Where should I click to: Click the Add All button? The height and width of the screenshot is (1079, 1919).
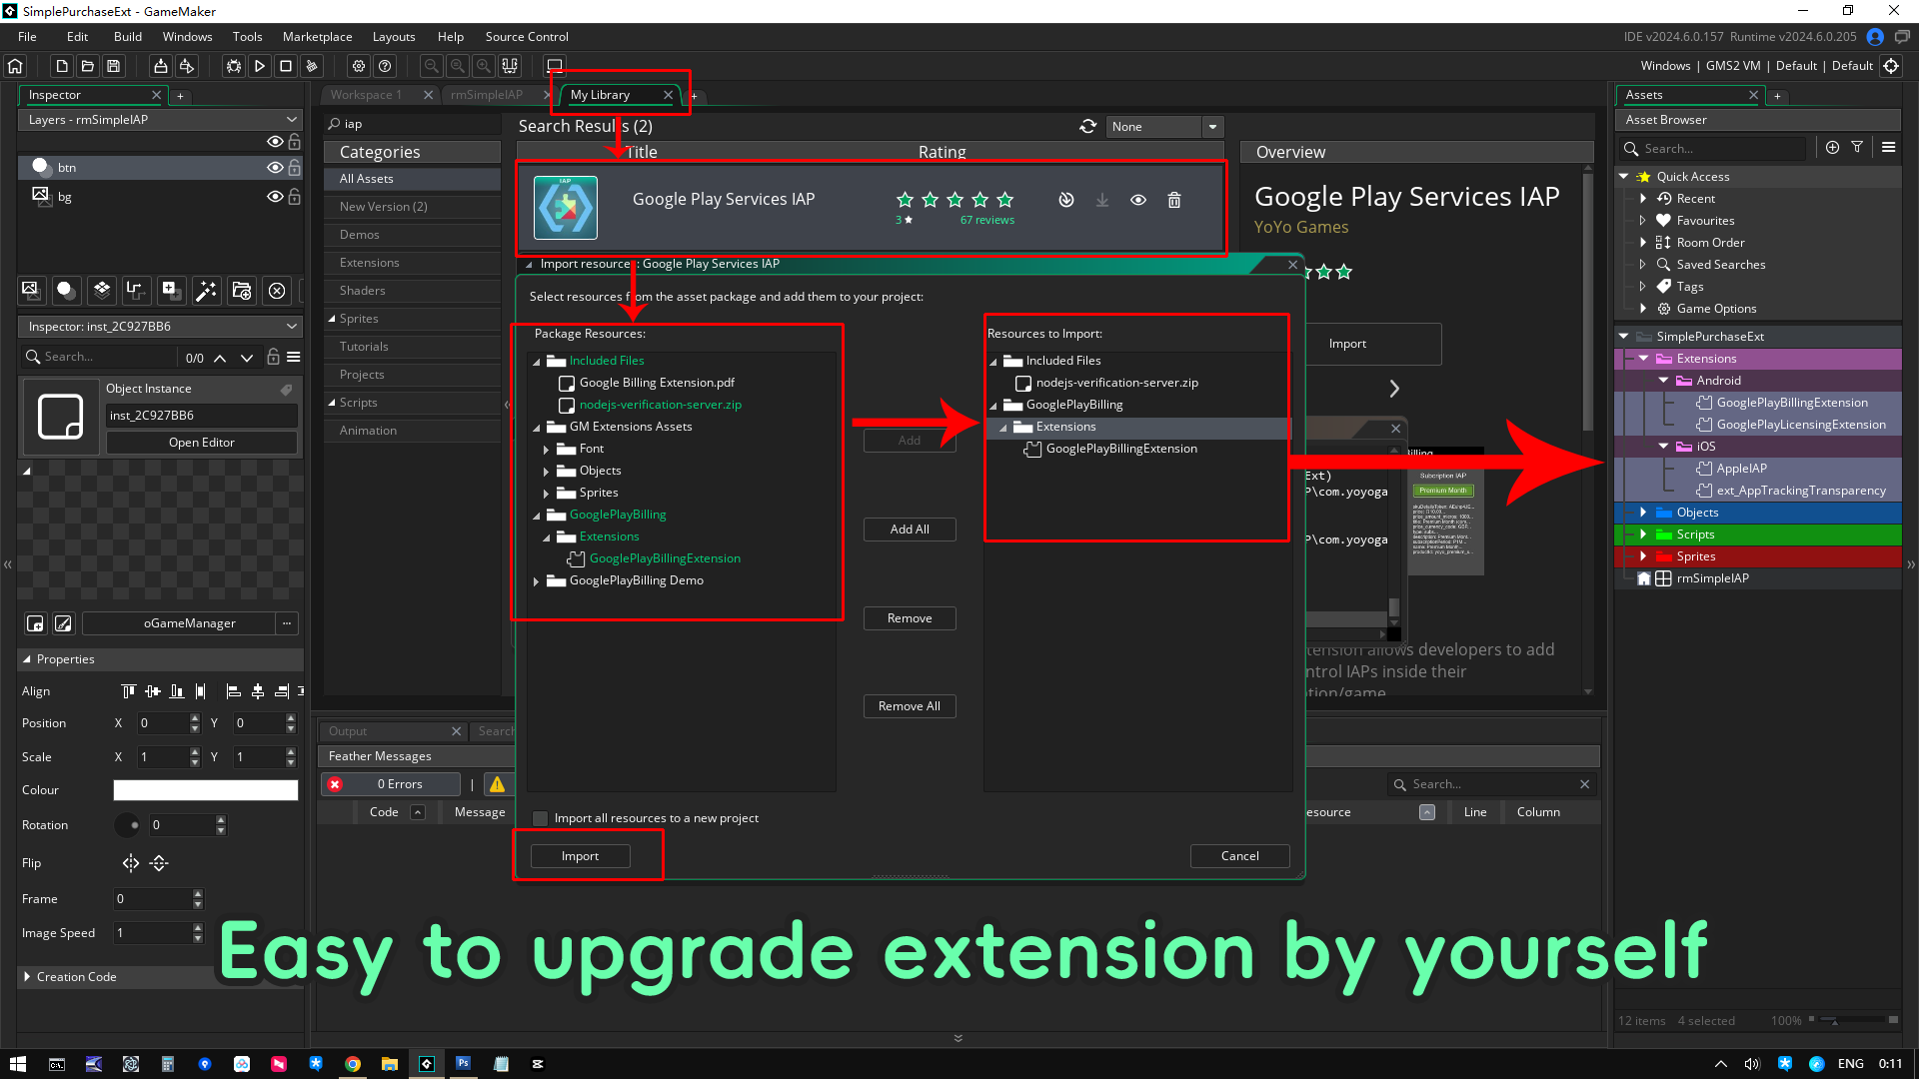coord(909,530)
